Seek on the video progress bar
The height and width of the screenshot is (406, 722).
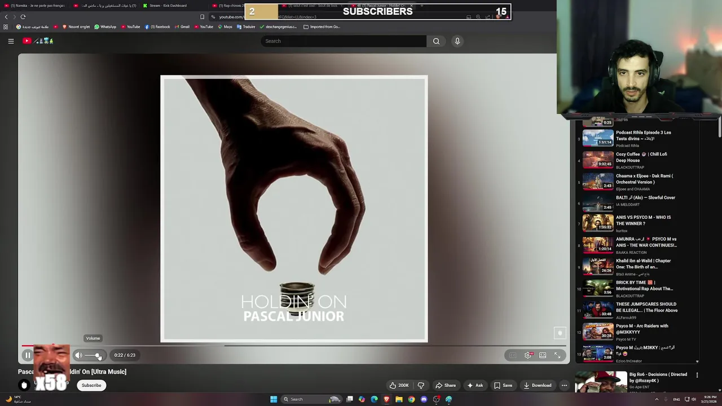293,346
